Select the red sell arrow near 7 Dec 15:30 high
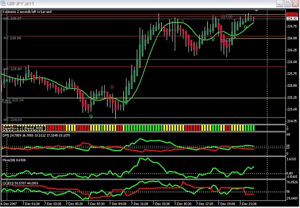The image size is (300, 208). tap(182, 22)
